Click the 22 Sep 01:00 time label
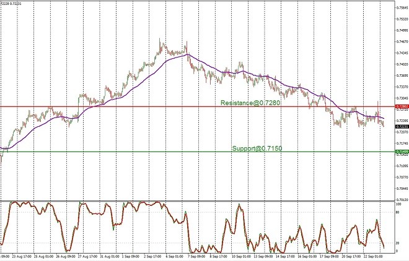This screenshot has width=409, height=261. pyautogui.click(x=372, y=256)
